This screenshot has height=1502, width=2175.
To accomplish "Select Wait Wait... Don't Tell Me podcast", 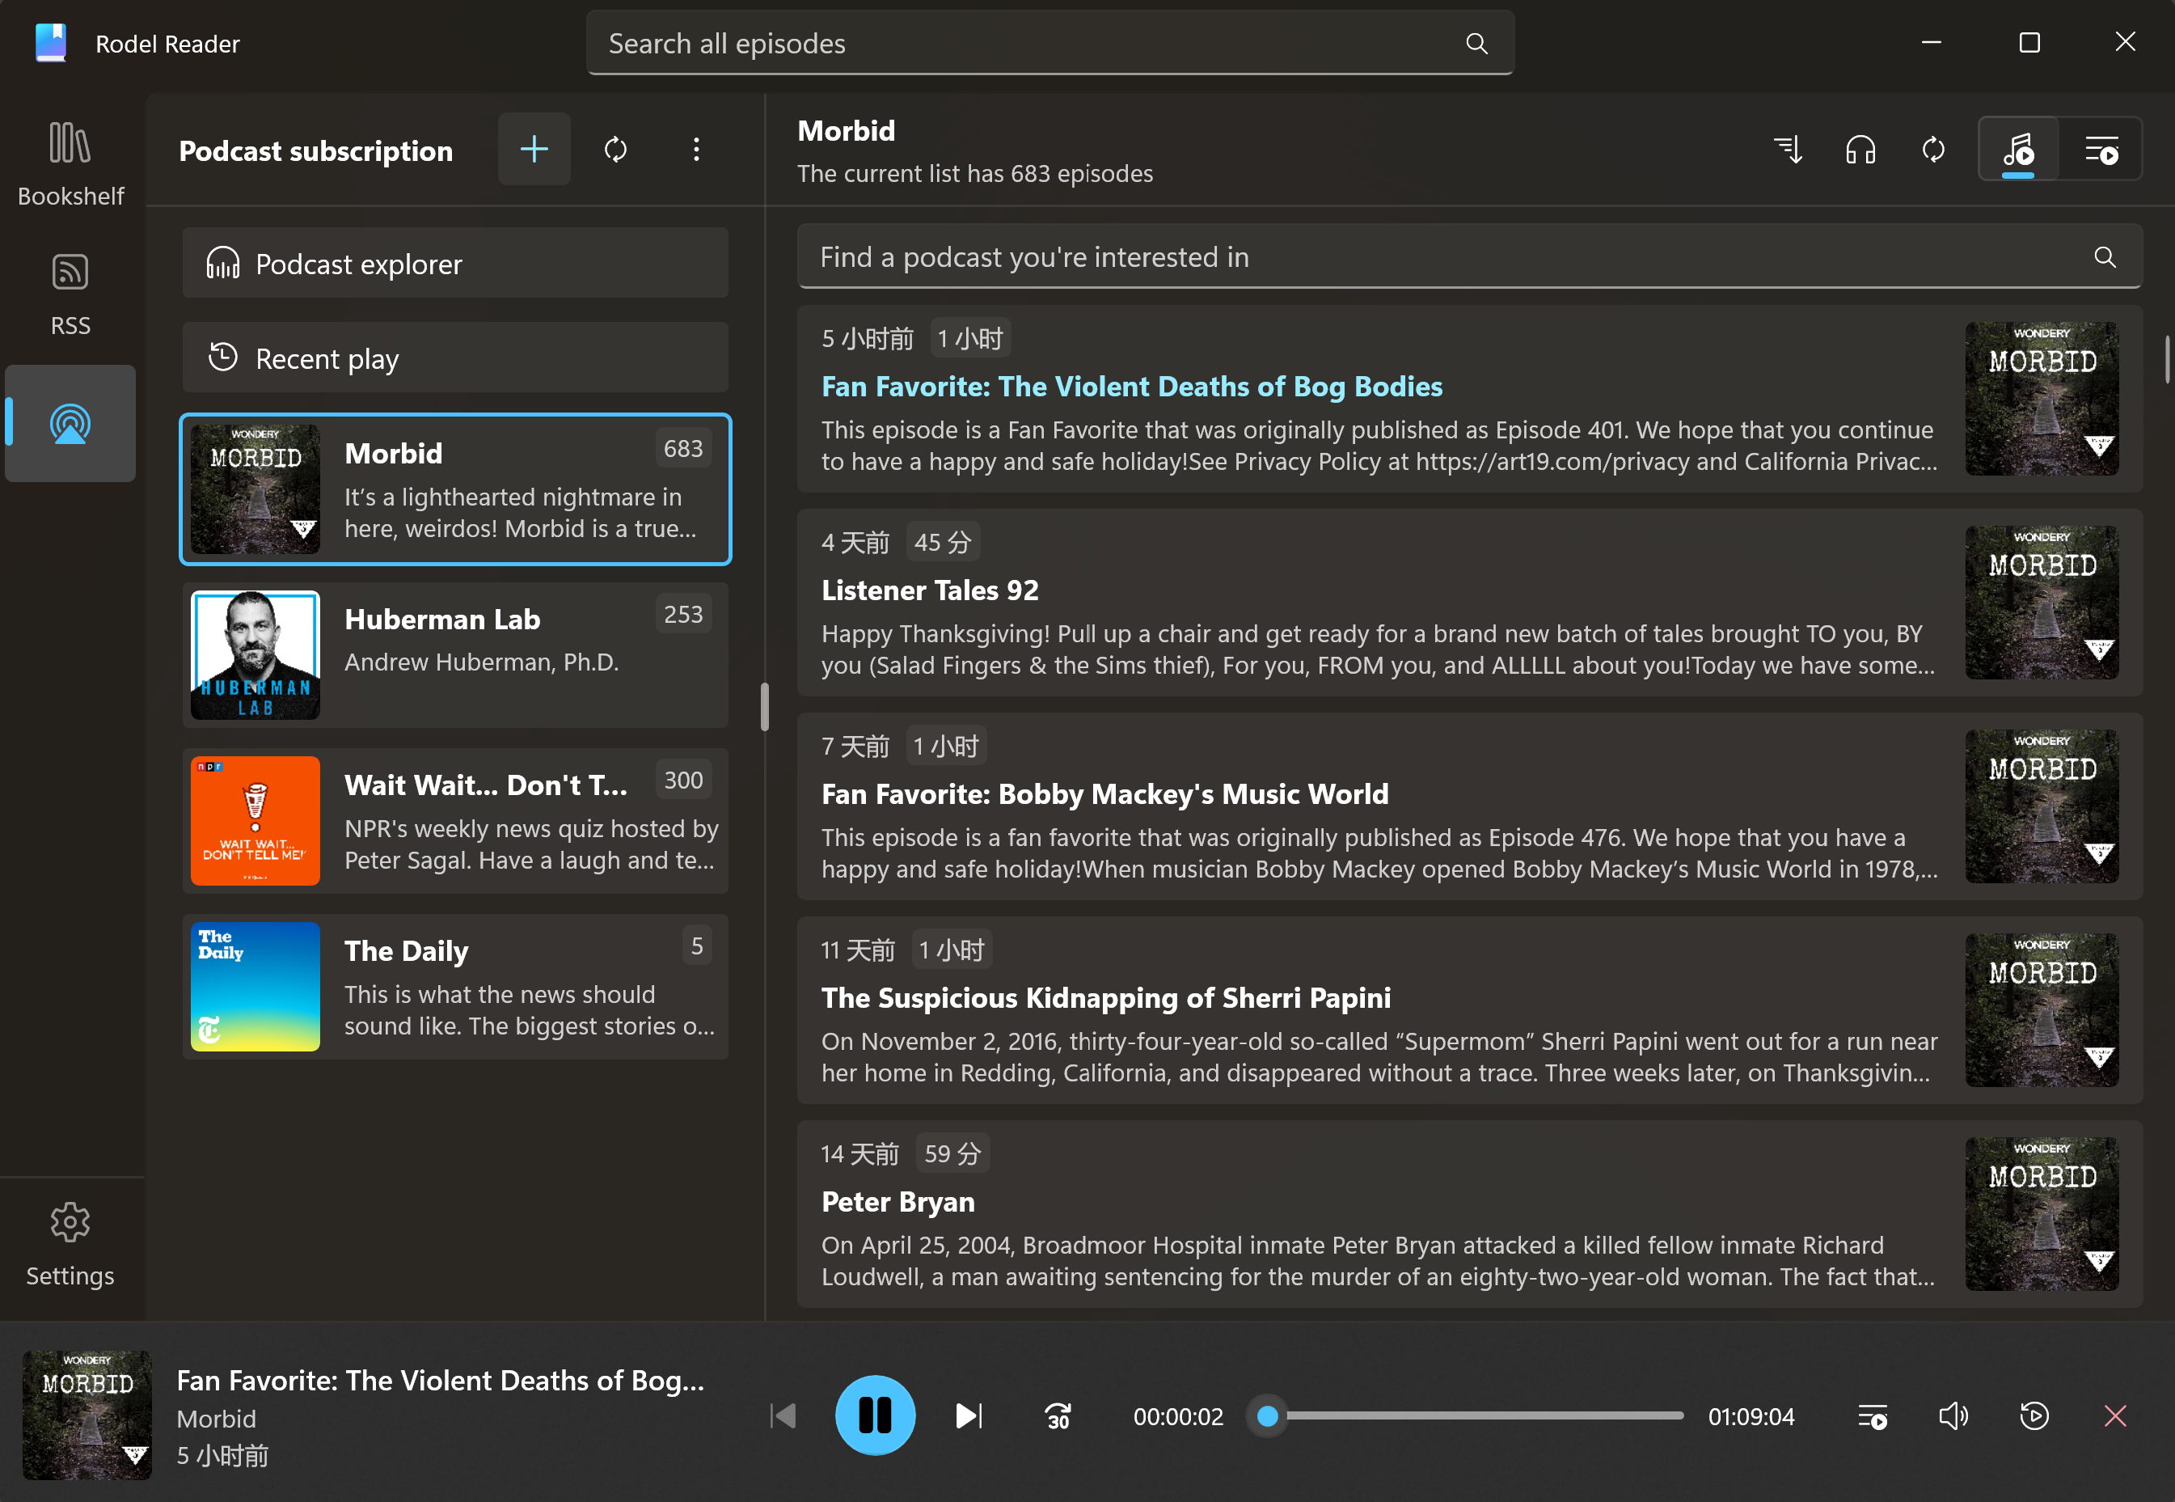I will 455,821.
